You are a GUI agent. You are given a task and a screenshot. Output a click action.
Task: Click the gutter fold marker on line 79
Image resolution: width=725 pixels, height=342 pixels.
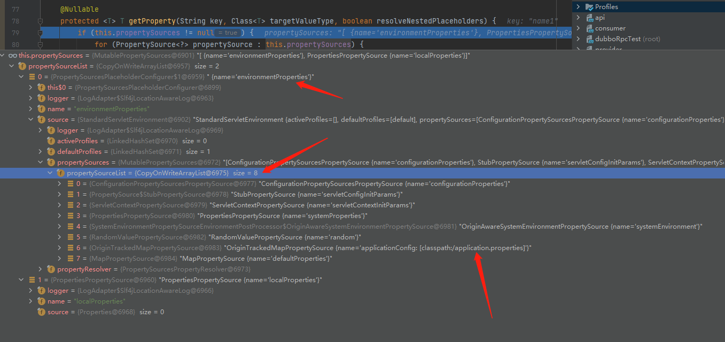[40, 33]
